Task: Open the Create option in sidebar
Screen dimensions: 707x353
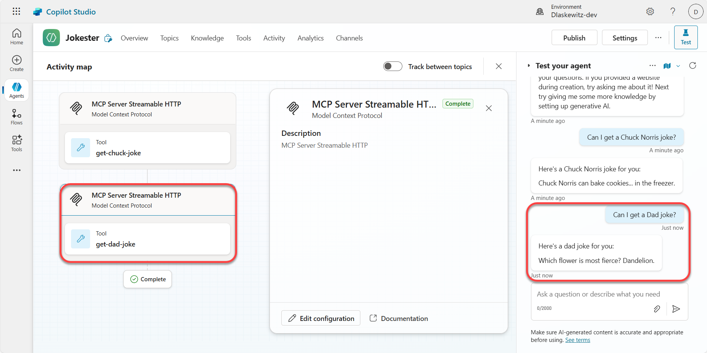Action: coord(16,63)
